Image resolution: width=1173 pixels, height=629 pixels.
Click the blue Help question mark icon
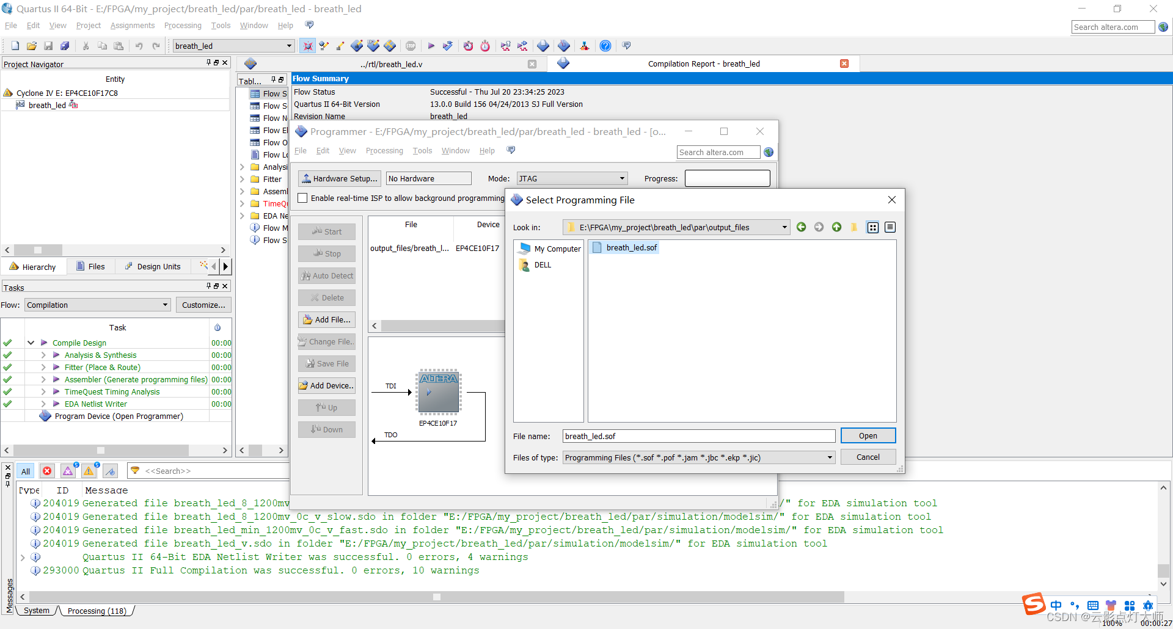coord(605,46)
